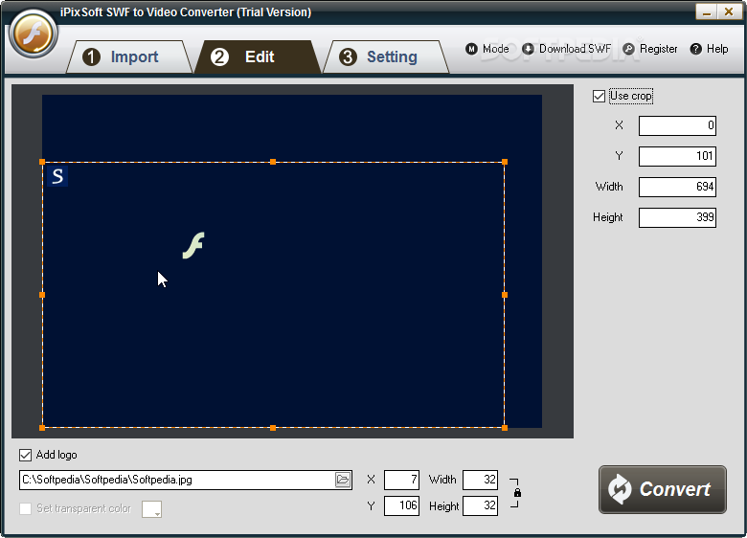Open the transparent color swatch dropdown

(152, 509)
